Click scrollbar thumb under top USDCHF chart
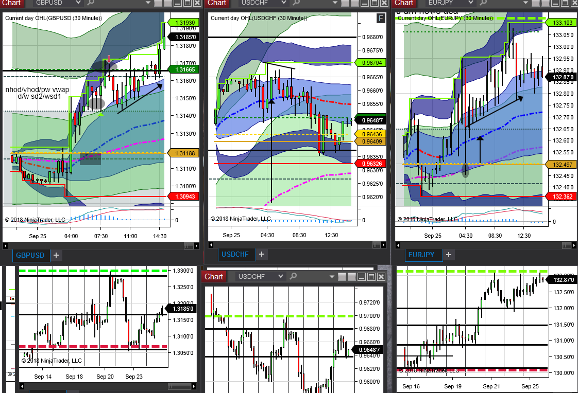This screenshot has width=578, height=393. [377, 245]
